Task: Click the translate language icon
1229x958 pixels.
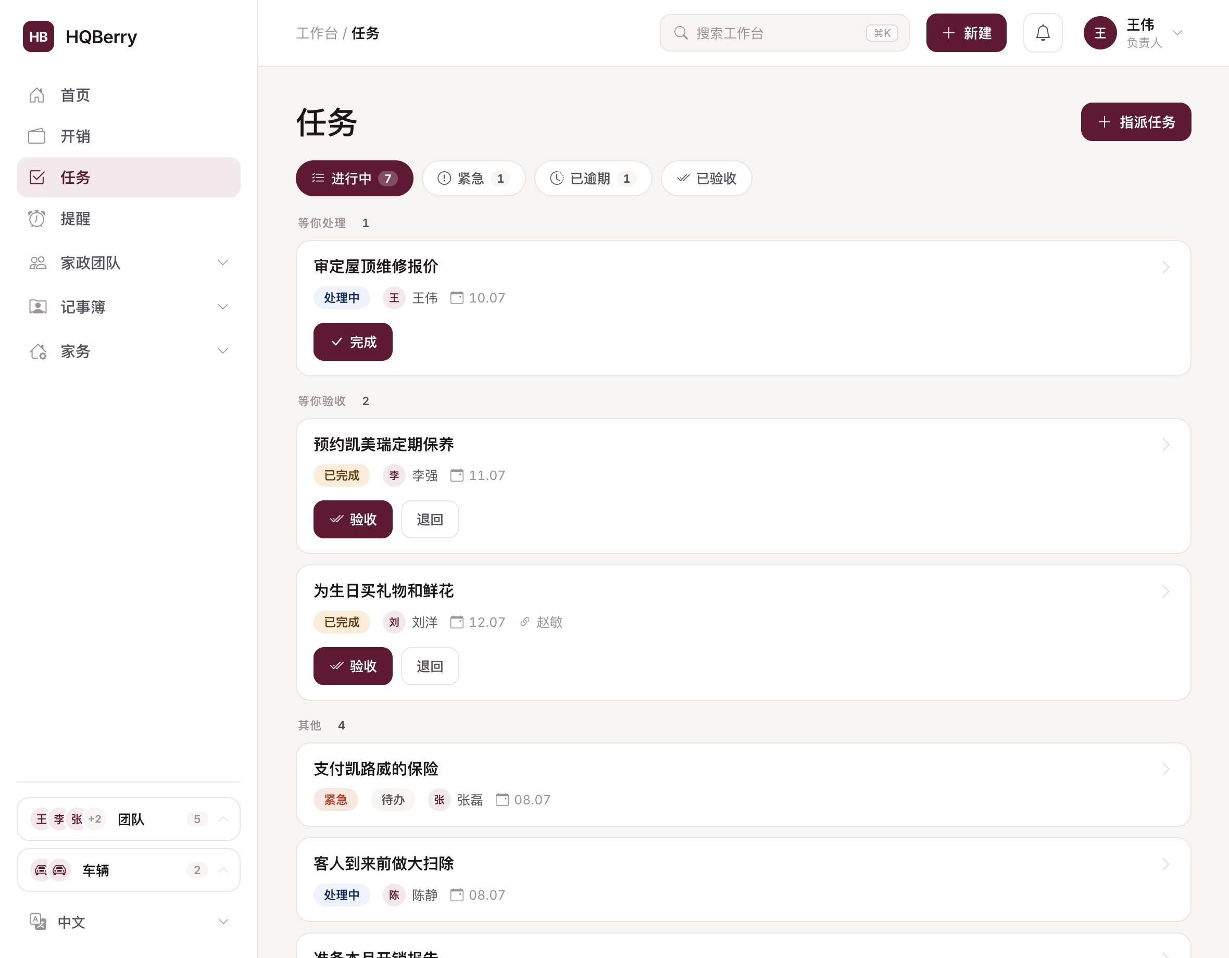Action: point(37,922)
